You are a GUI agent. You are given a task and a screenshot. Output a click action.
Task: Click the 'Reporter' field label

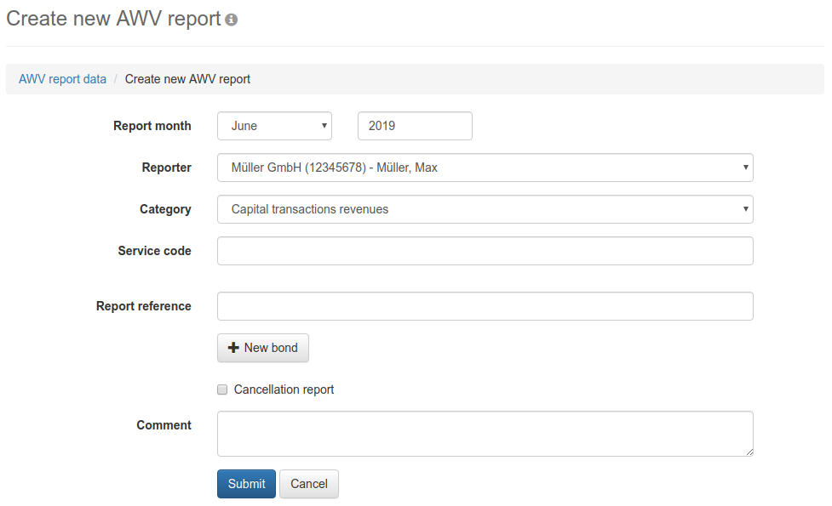click(x=167, y=168)
